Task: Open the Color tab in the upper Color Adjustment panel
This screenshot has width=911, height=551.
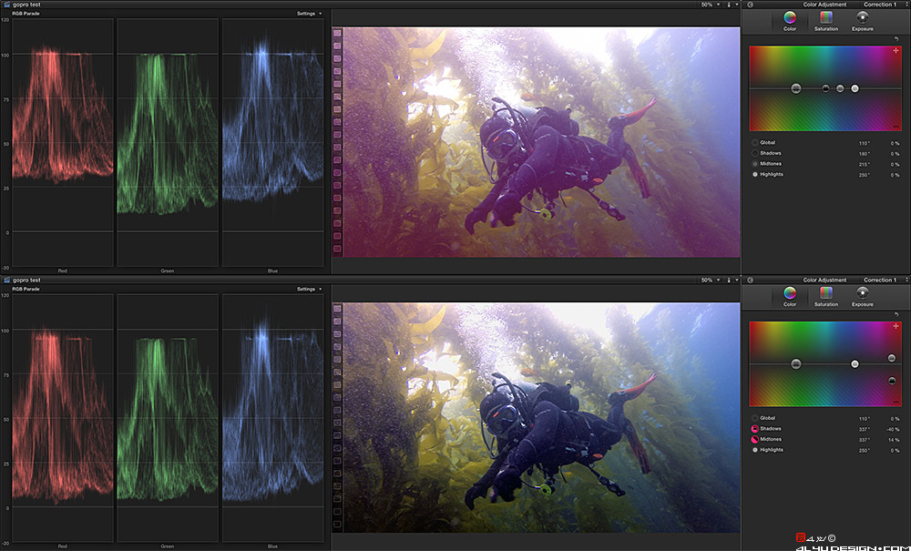Action: (790, 20)
